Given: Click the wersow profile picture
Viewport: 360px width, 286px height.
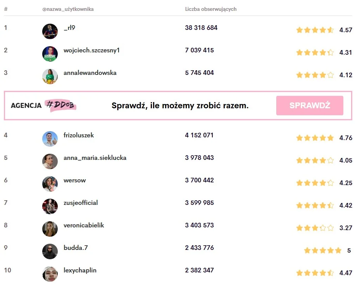Looking at the screenshot, I should [50, 184].
